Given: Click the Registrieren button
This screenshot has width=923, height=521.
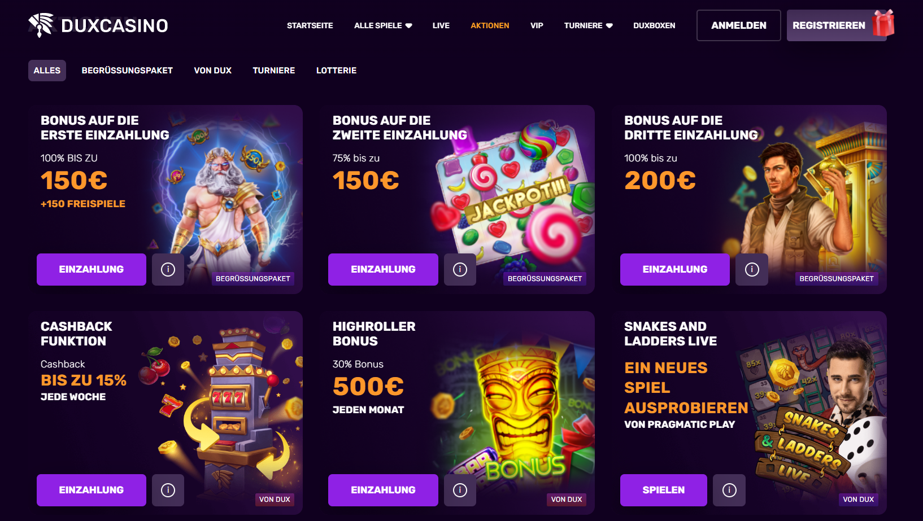Looking at the screenshot, I should (x=829, y=25).
